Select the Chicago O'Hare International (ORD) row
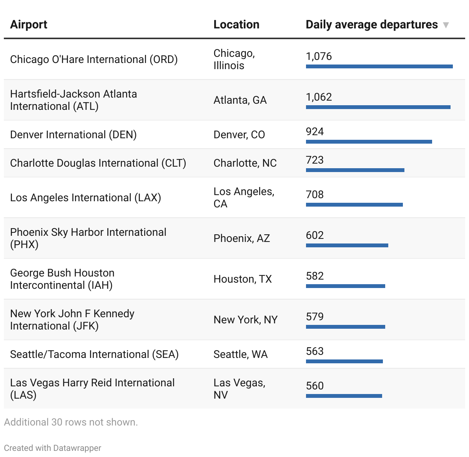 [94, 60]
